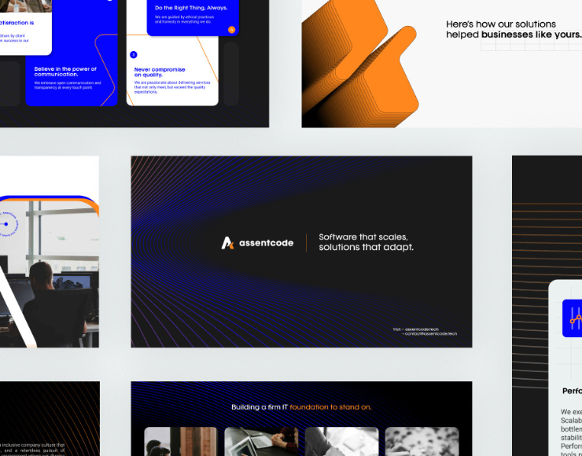This screenshot has width=582, height=456.
Task: Click the orange 3D stacked shape graphic
Action: [x=359, y=64]
